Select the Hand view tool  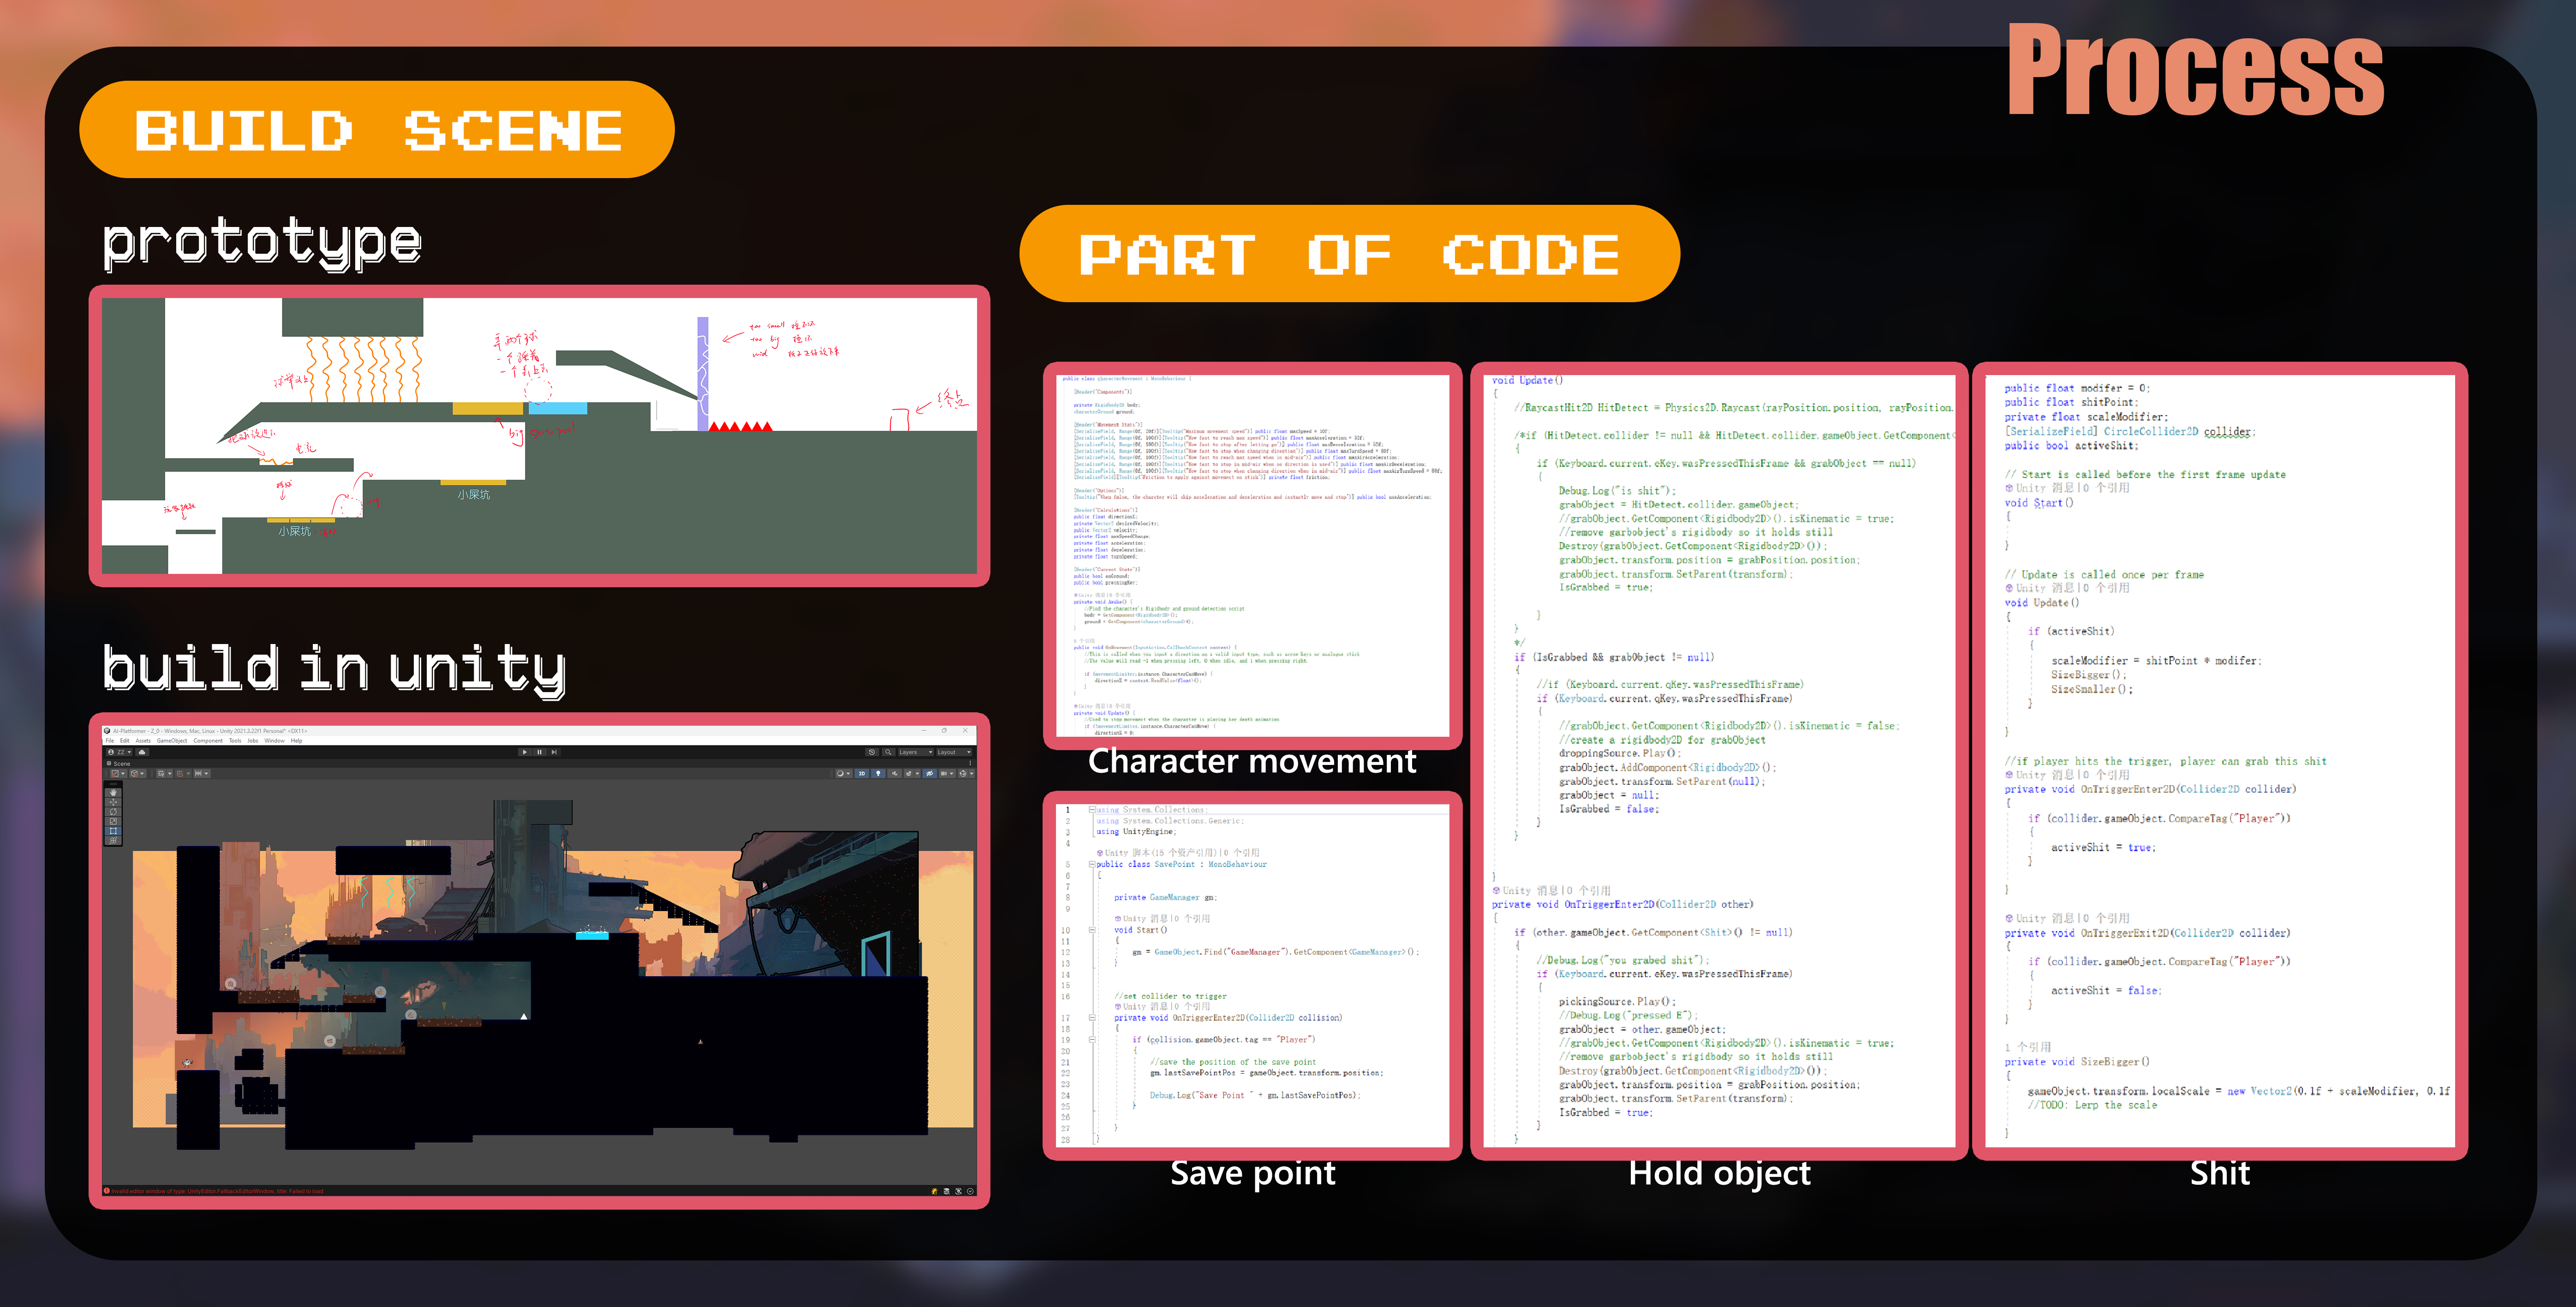pyautogui.click(x=113, y=793)
